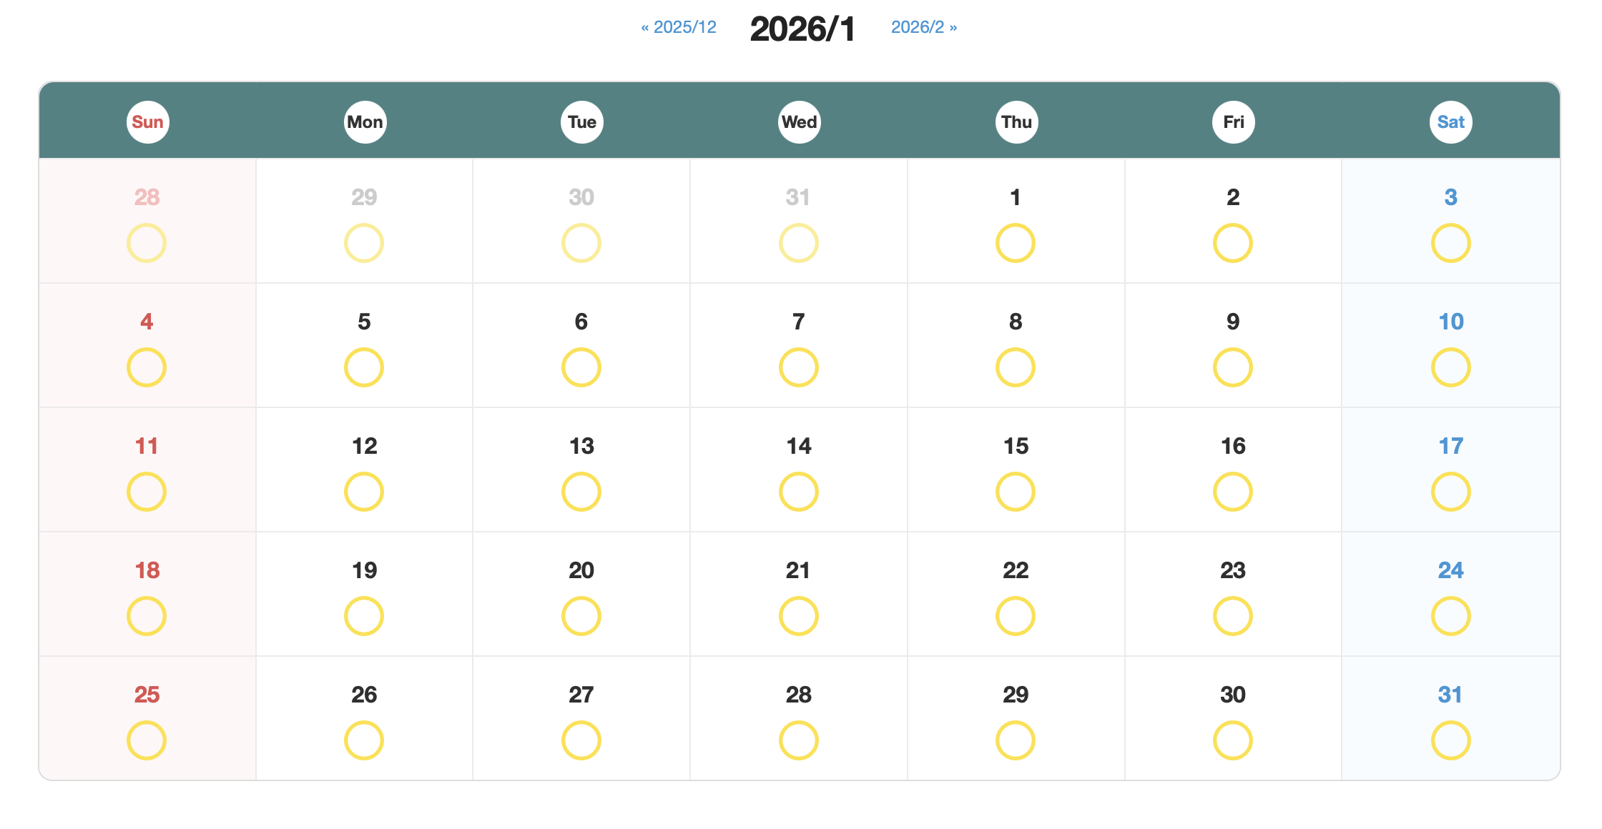This screenshot has height=829, width=1602.
Task: Click the Sat weekday header badge
Action: pyautogui.click(x=1450, y=122)
